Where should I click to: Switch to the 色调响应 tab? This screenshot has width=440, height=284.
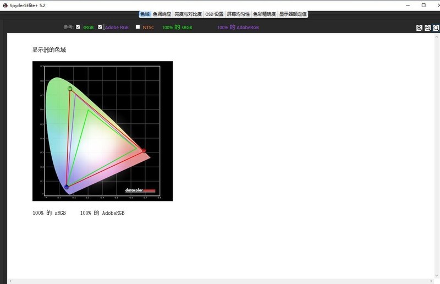[x=162, y=14]
